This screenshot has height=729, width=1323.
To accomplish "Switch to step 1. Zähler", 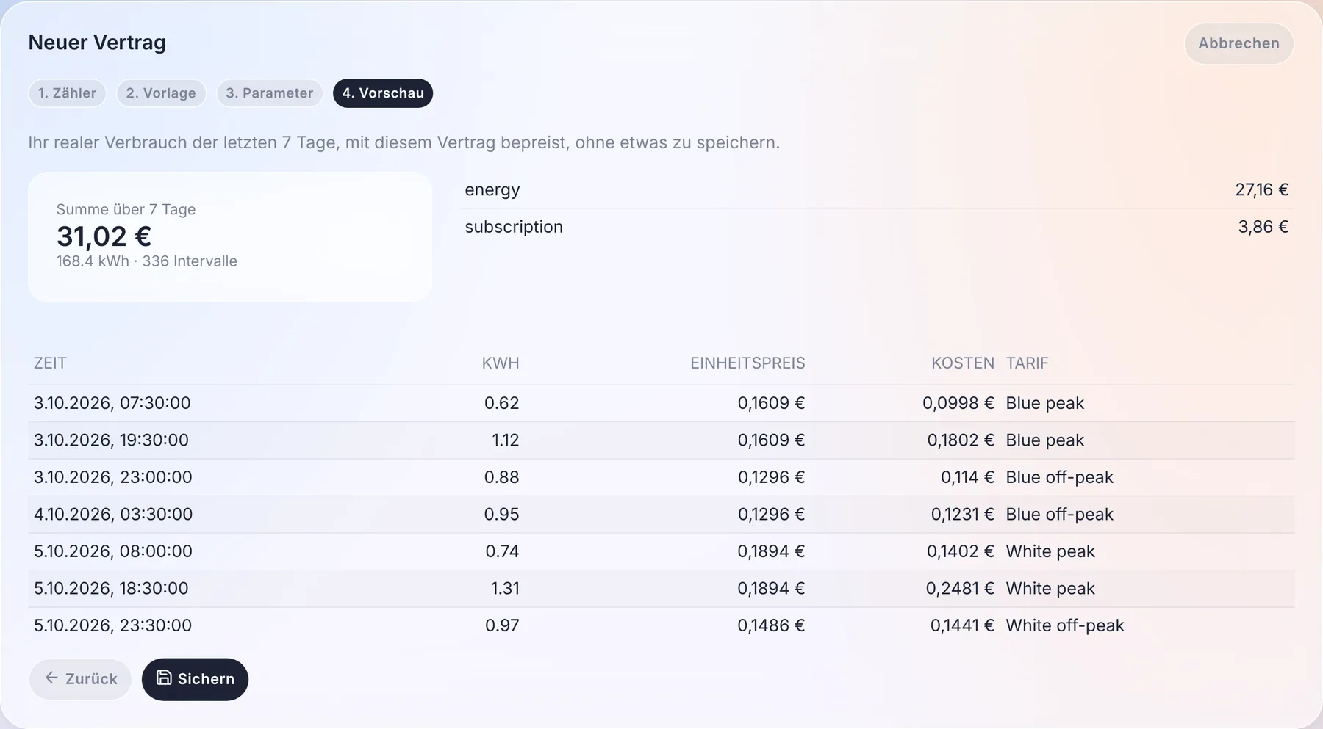I will 67,93.
